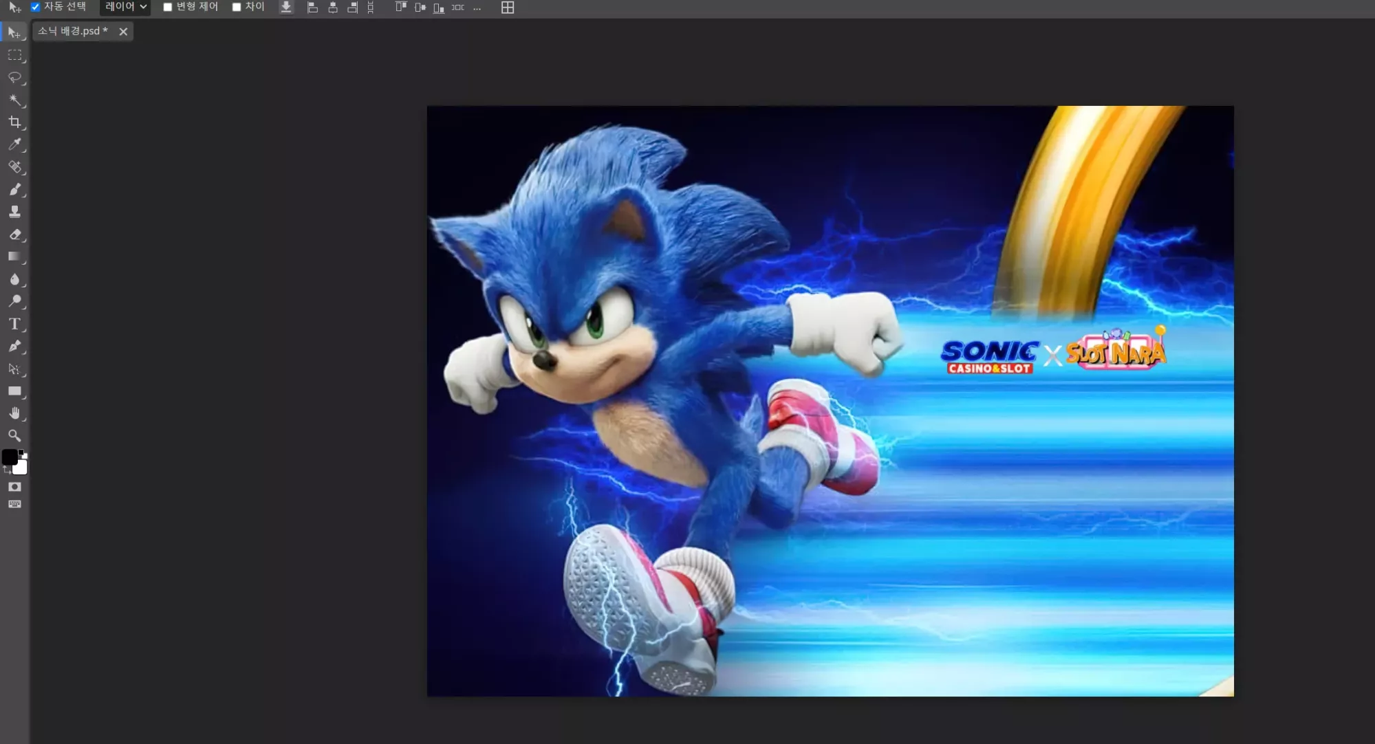The image size is (1375, 744).
Task: Click the download arrow icon in options bar
Action: [286, 7]
